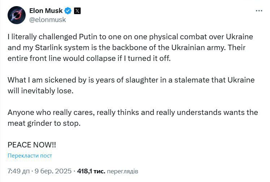Click the phrase "will inevitably lose"
The width and height of the screenshot is (270, 182).
[x=40, y=90]
